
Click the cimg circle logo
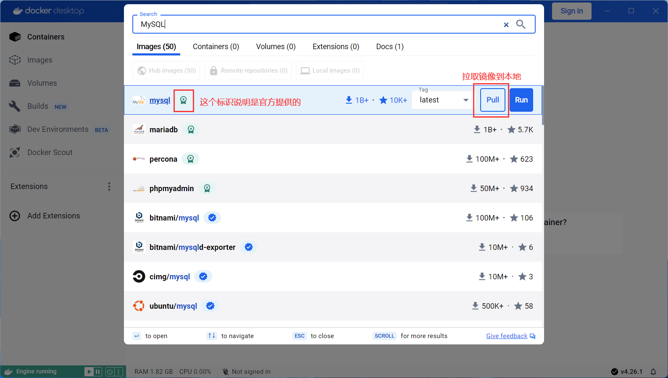pyautogui.click(x=139, y=276)
